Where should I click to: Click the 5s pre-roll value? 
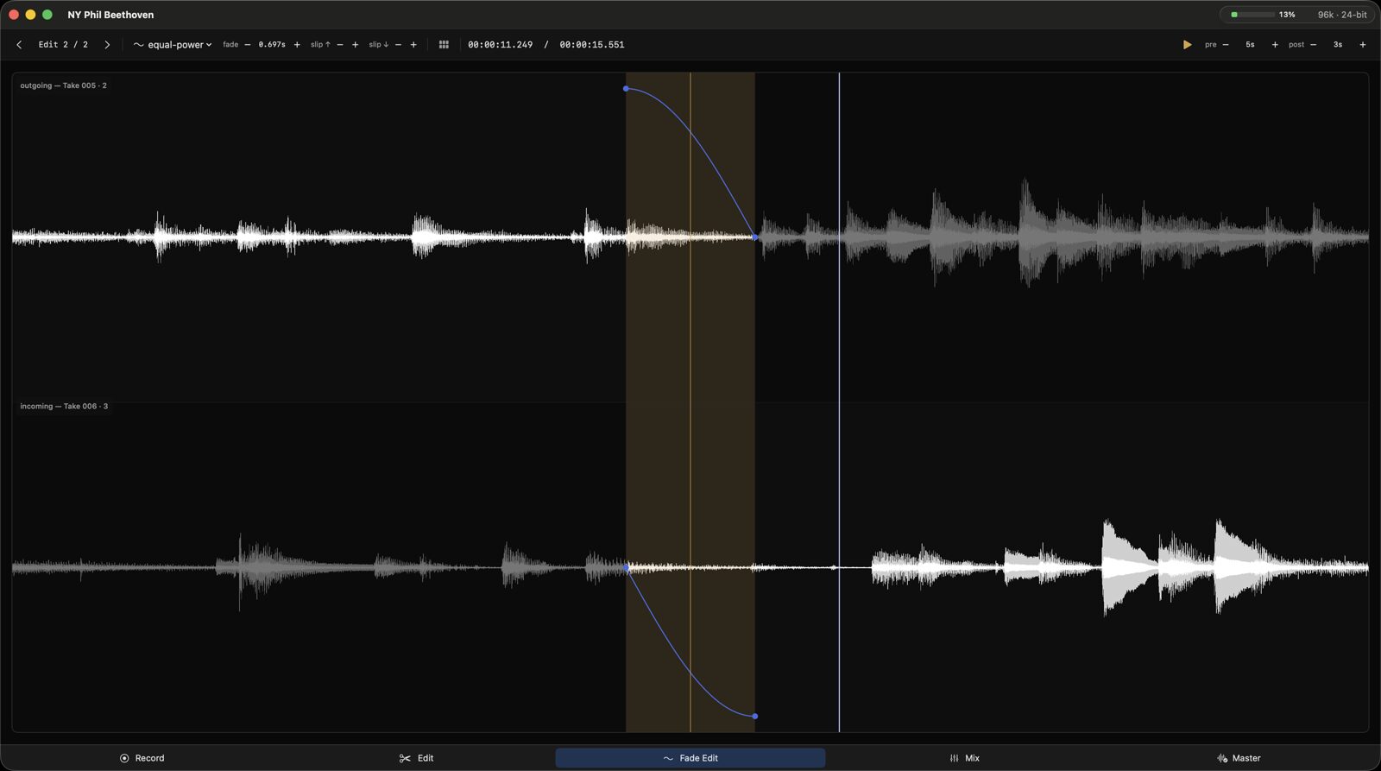[1250, 45]
